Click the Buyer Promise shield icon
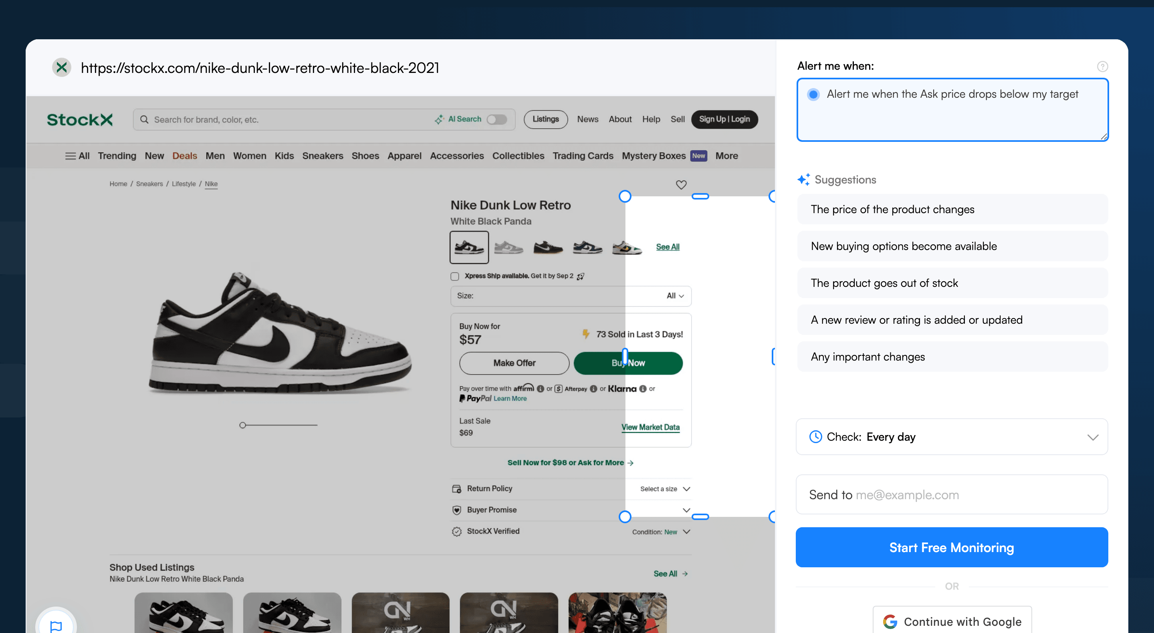 (456, 510)
